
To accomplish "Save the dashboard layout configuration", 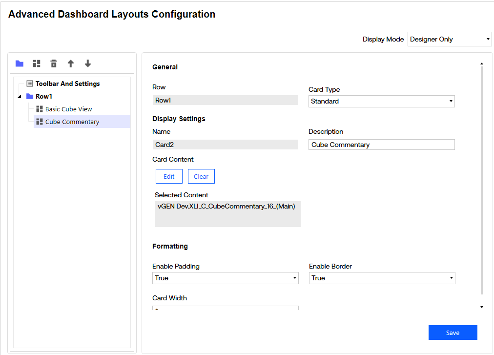I will click(453, 333).
